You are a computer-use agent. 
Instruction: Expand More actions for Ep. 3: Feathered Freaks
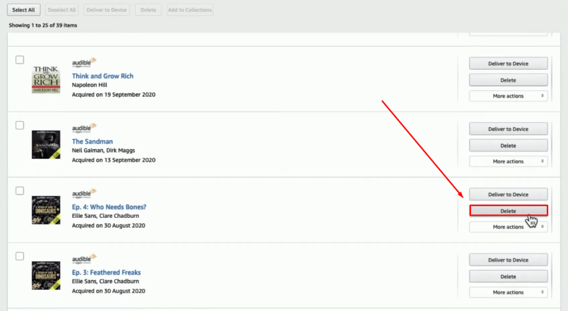click(x=508, y=293)
